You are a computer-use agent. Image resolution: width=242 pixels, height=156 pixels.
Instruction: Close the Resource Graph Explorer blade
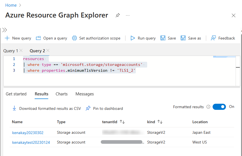(x=233, y=16)
